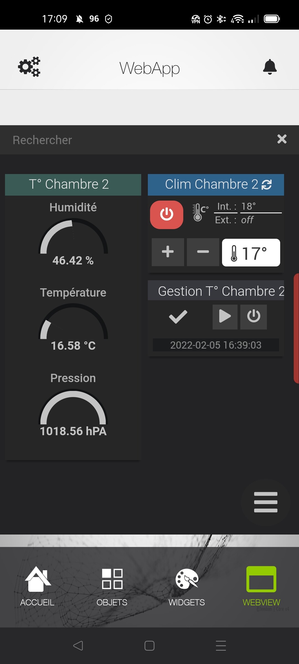The image size is (299, 664).
Task: Decrease setpoint with the minus button
Action: [x=203, y=252]
